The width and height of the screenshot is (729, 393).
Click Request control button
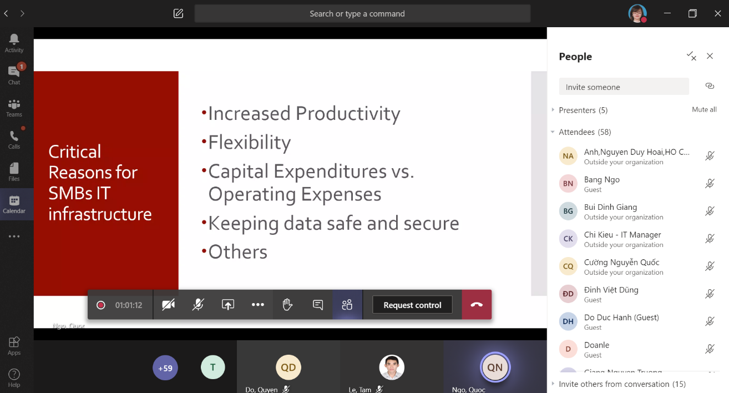coord(412,305)
